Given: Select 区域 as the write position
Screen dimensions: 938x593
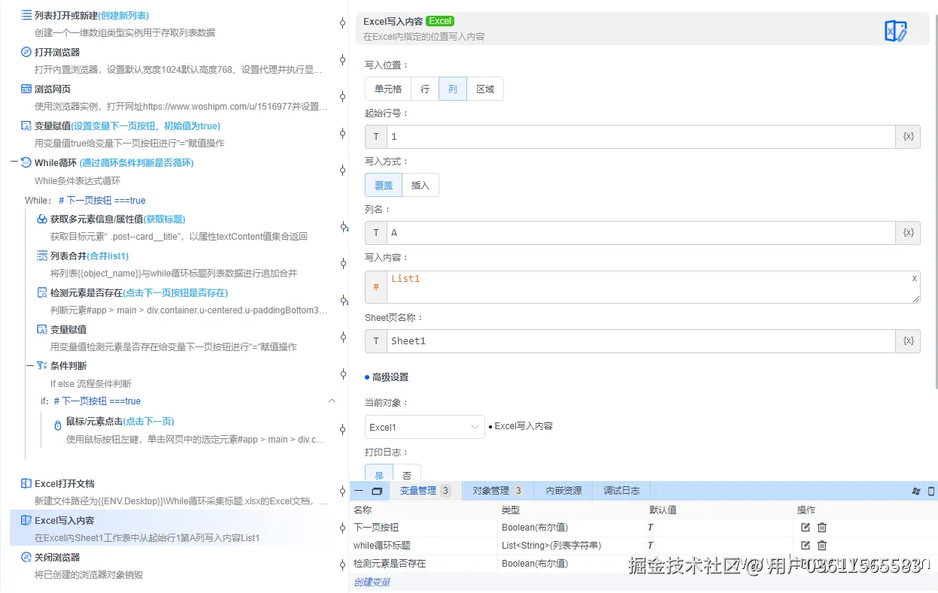Looking at the screenshot, I should (485, 88).
